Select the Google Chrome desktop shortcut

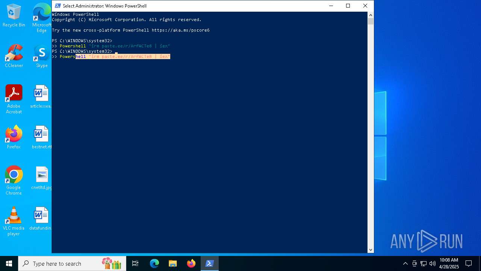click(14, 181)
